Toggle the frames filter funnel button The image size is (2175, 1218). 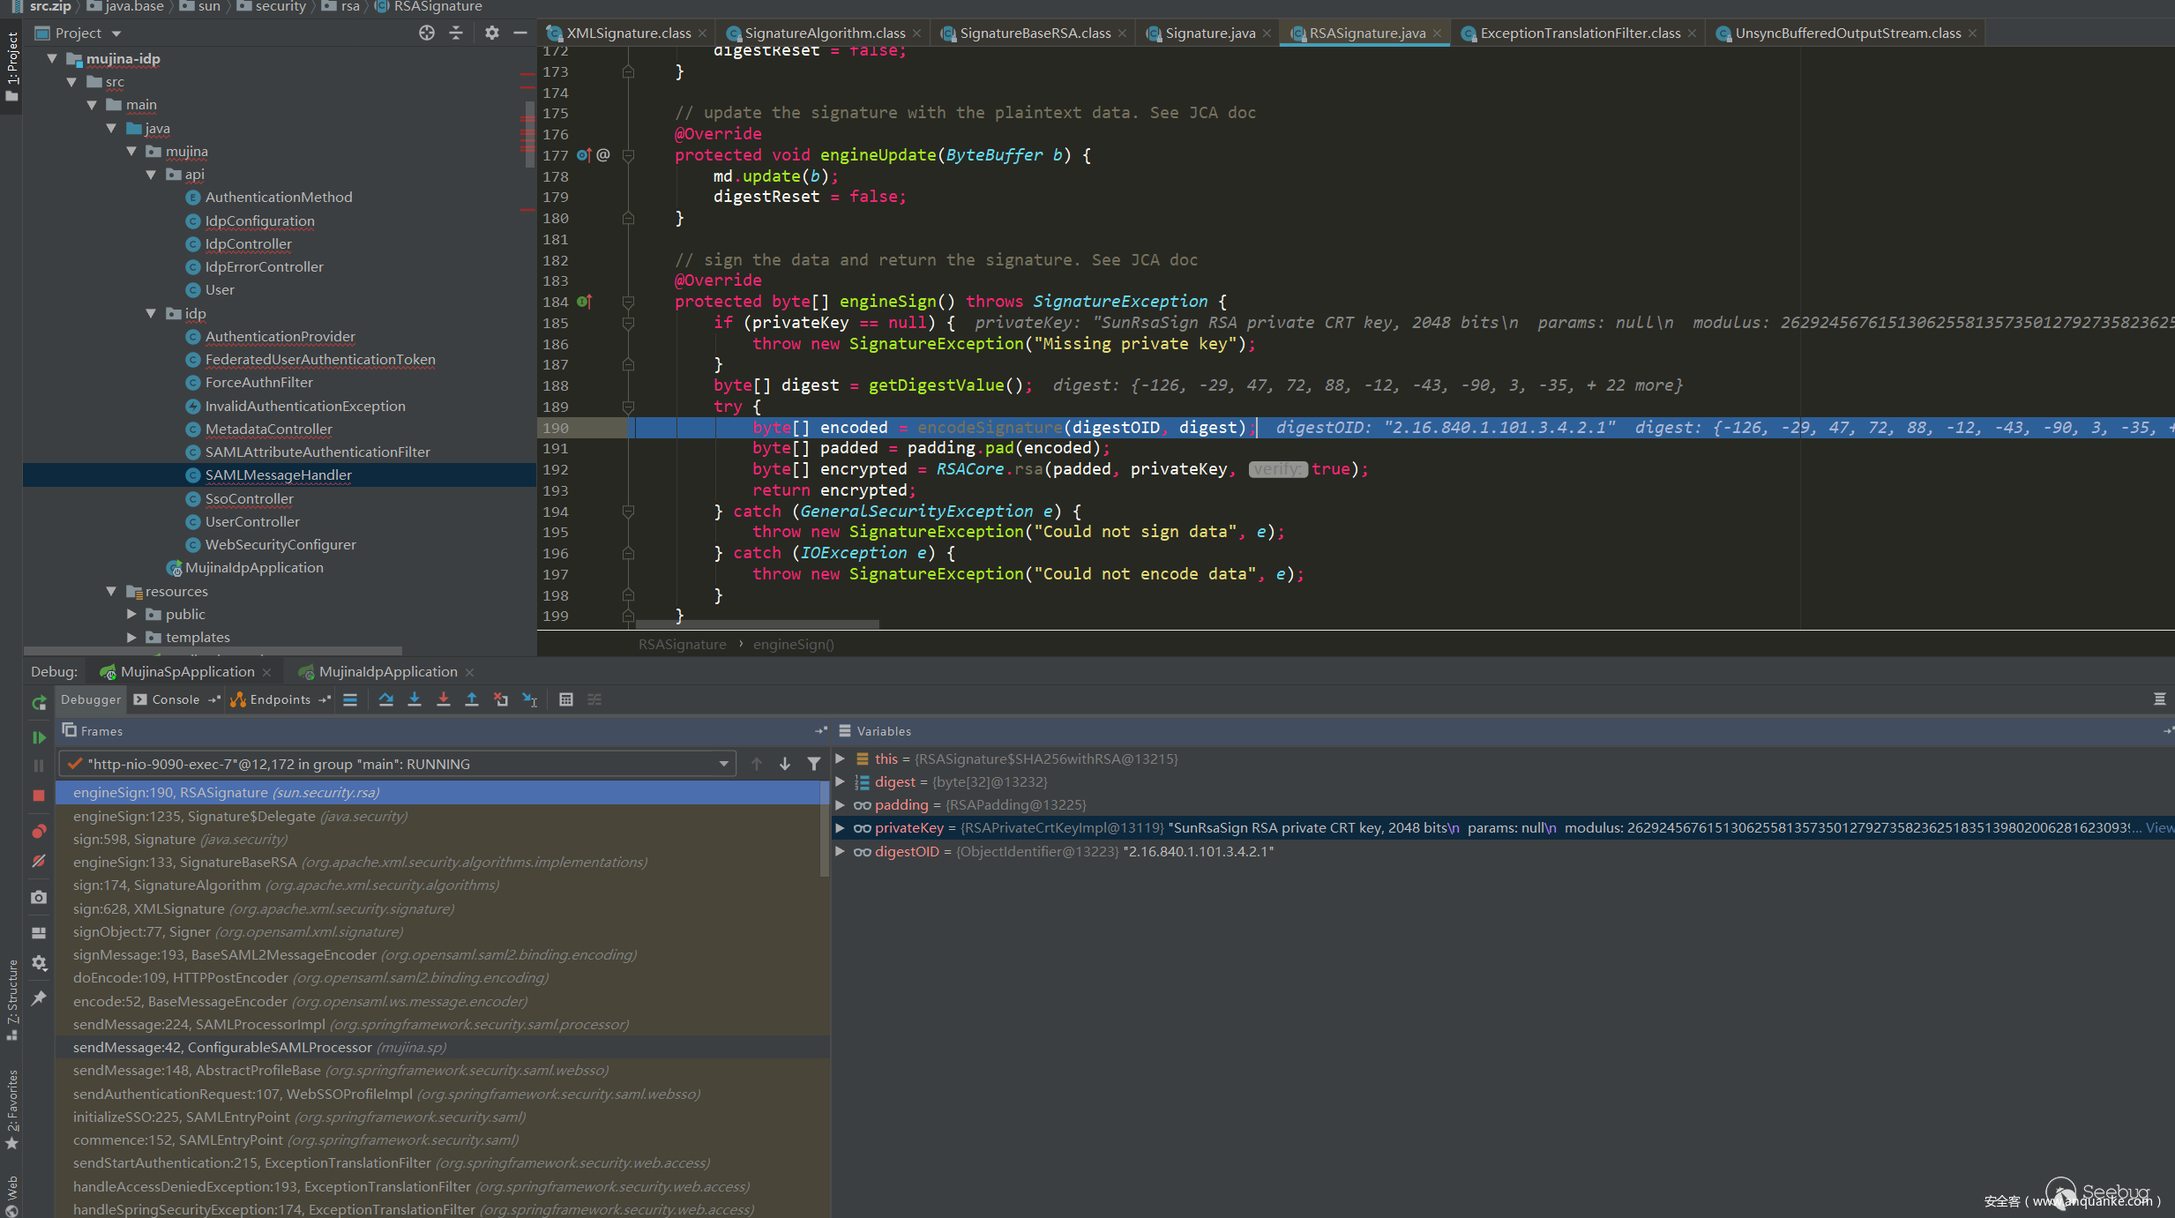(x=814, y=764)
